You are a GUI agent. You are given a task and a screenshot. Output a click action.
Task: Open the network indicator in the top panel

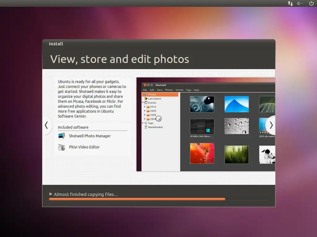[290, 3]
